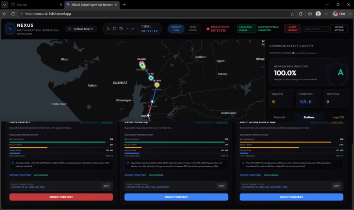
Task: Click the reset rotate-arrow icon beside play
Action: pos(115,29)
